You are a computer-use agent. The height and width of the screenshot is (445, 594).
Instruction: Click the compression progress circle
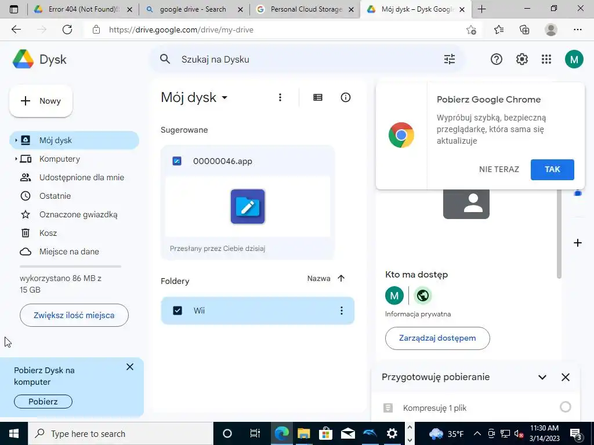pyautogui.click(x=565, y=407)
